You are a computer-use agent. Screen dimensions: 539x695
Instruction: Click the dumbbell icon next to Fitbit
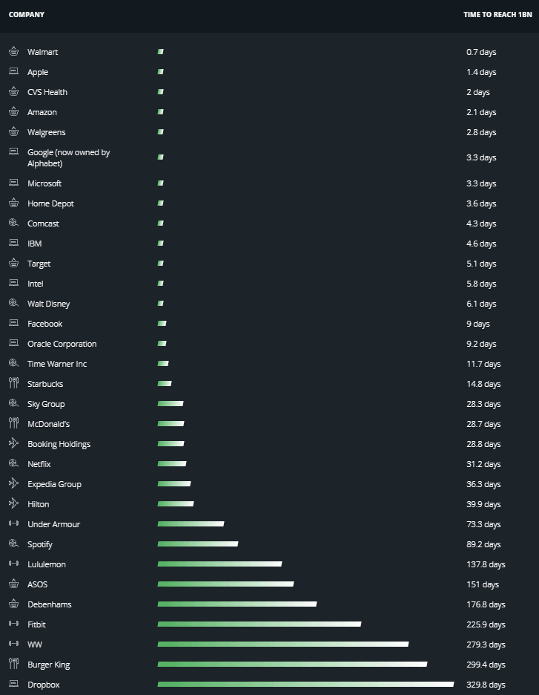tap(13, 624)
